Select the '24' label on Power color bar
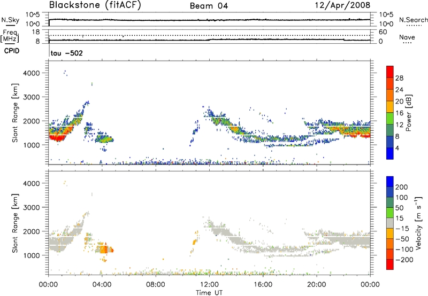The width and height of the screenshot is (428, 296). (399, 90)
